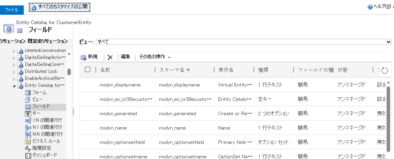Select Distributed Lock entity icon
This screenshot has height=159, width=394.
pyautogui.click(x=20, y=72)
